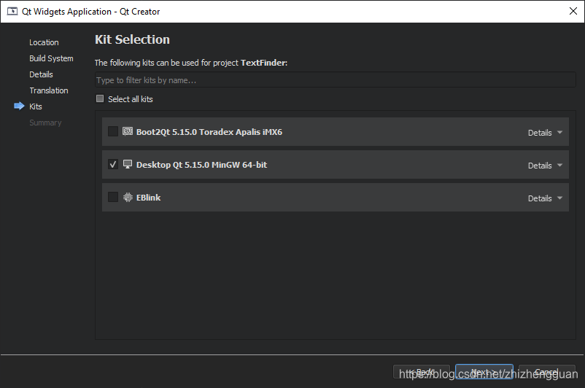Click the EBlink kit name
Viewport: 585px width, 388px height.
pyautogui.click(x=149, y=198)
